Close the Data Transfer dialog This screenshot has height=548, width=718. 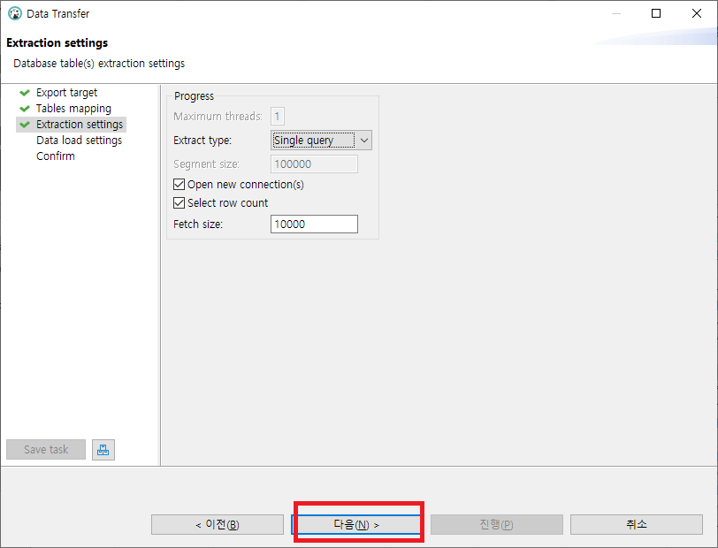697,14
